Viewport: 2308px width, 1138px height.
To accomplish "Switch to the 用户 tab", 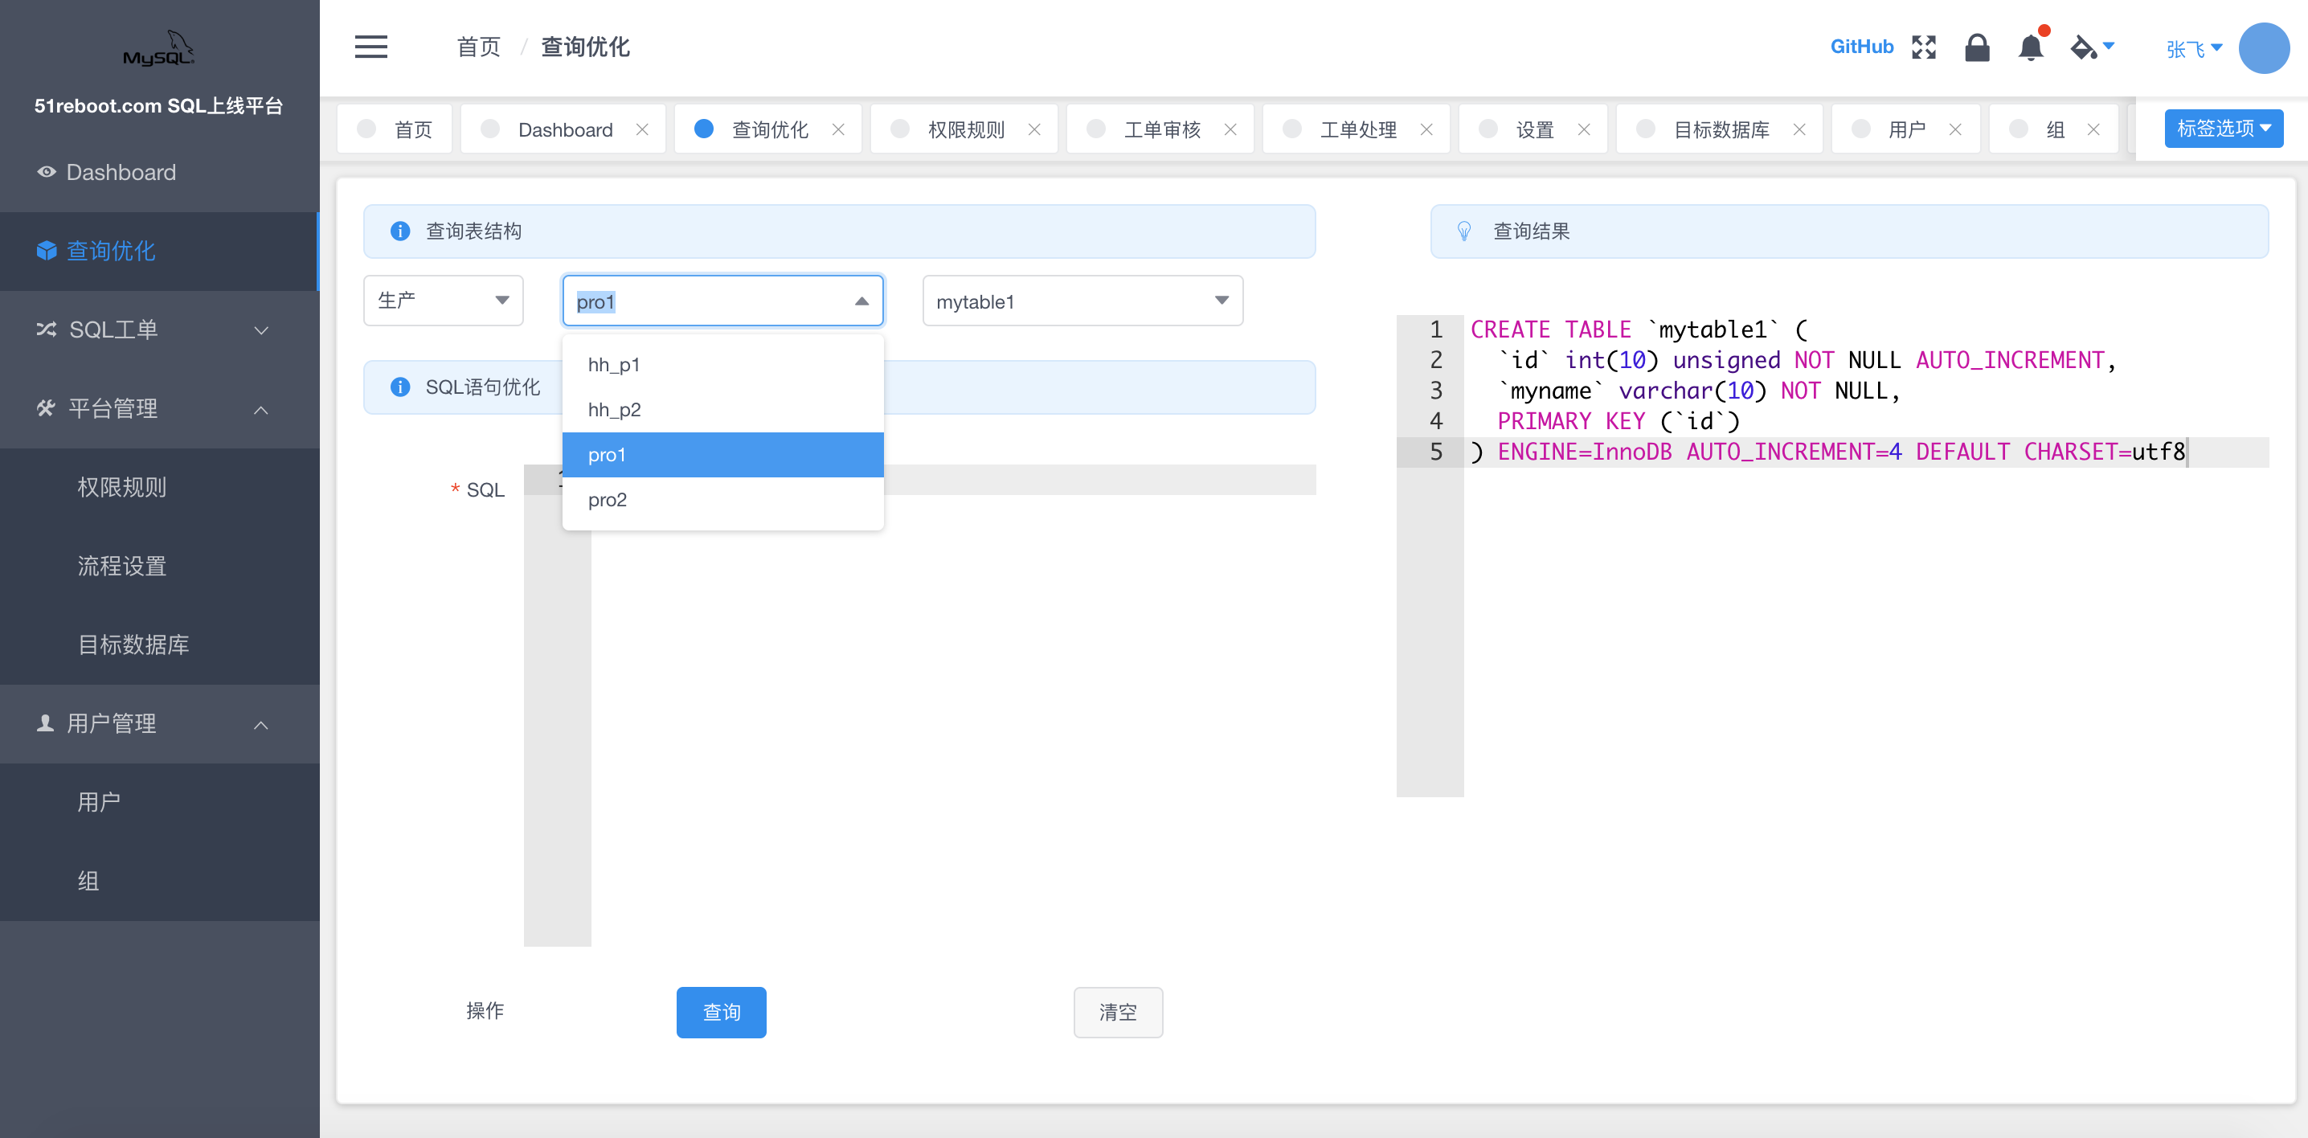I will (1907, 129).
